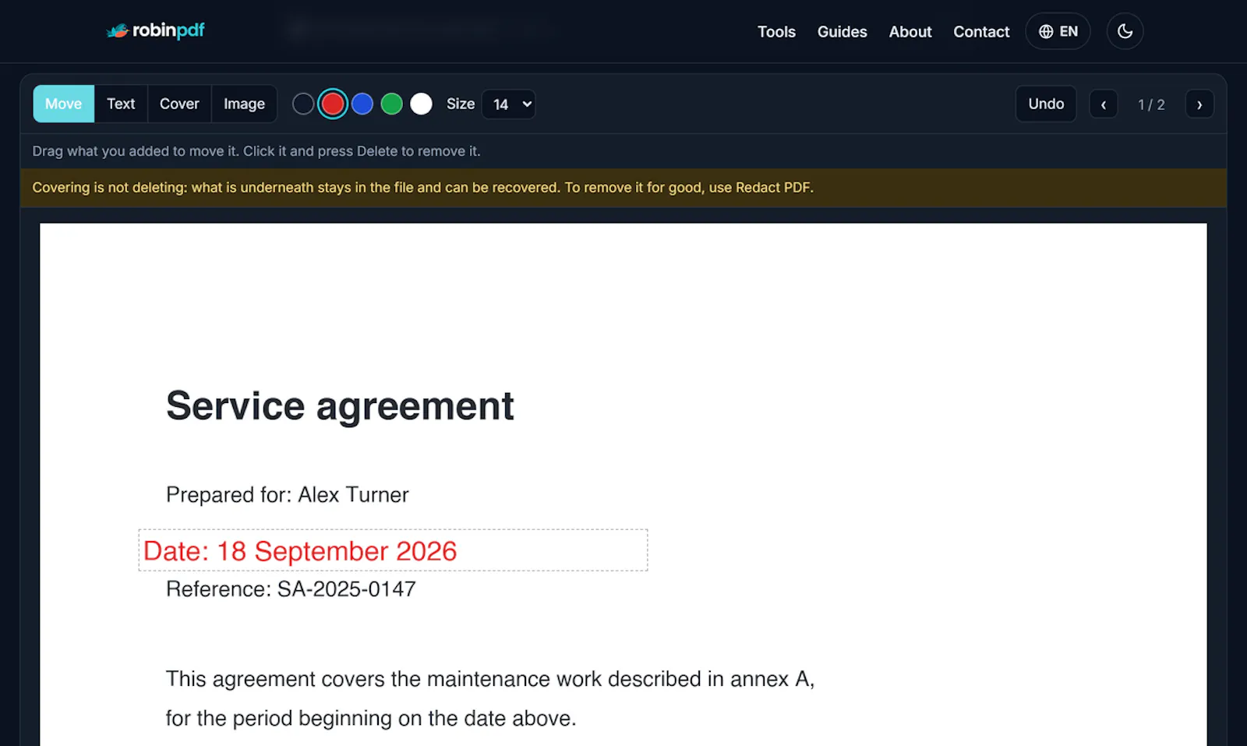
Task: Open the Tools menu
Action: [x=776, y=32]
